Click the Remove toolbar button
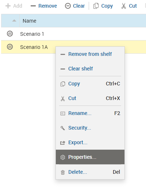 (44, 6)
